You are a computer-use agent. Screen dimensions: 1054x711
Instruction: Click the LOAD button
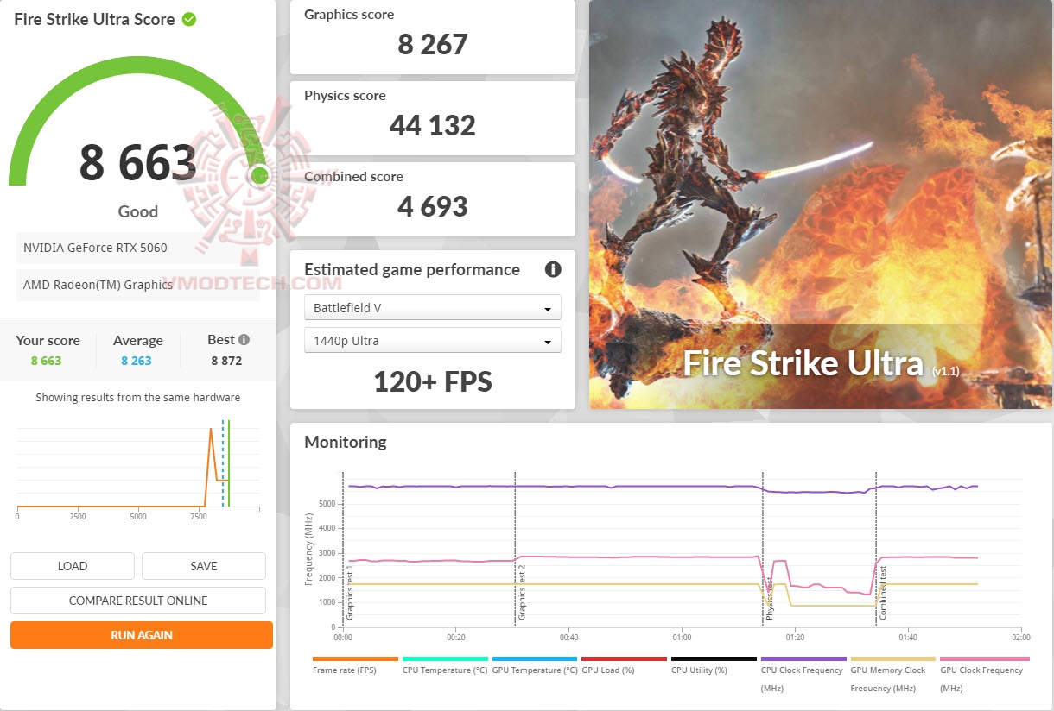(x=73, y=566)
